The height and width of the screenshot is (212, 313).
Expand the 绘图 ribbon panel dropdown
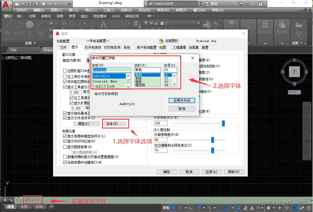30,43
